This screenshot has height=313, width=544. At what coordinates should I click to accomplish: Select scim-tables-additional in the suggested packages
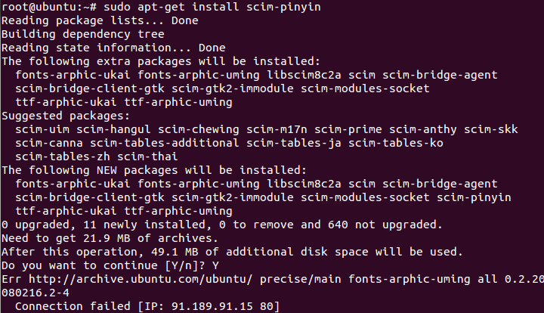click(165, 143)
